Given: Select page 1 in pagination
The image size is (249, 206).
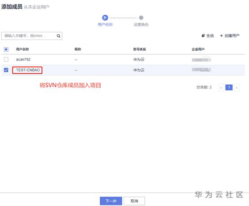Looking at the screenshot, I should (x=229, y=88).
